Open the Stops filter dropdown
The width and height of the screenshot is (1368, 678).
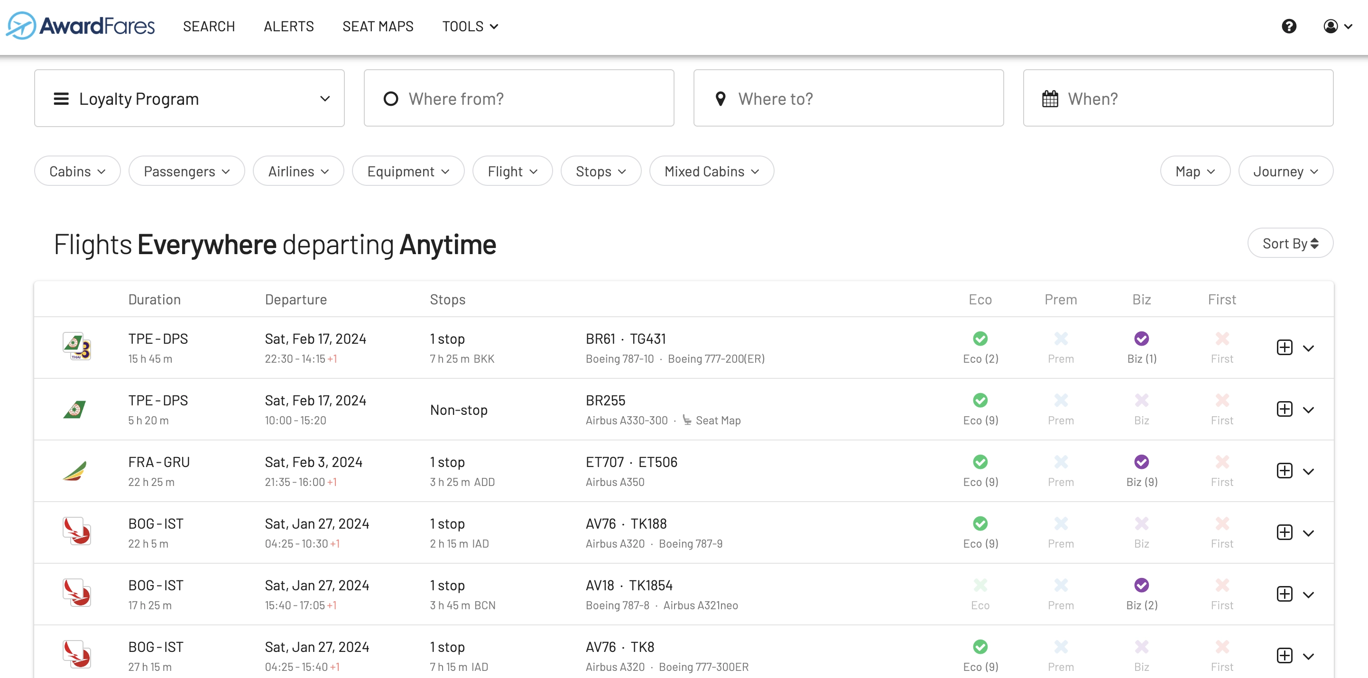[601, 171]
